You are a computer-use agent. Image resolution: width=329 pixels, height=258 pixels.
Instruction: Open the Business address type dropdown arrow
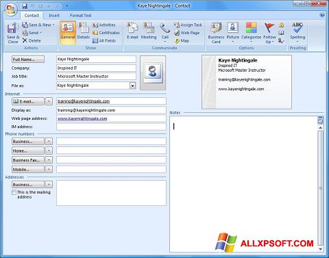[x=49, y=184]
